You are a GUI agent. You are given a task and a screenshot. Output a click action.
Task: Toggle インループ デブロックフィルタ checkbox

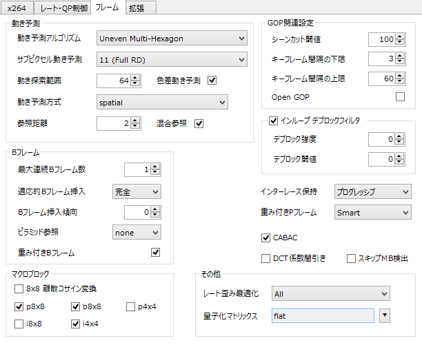(273, 121)
